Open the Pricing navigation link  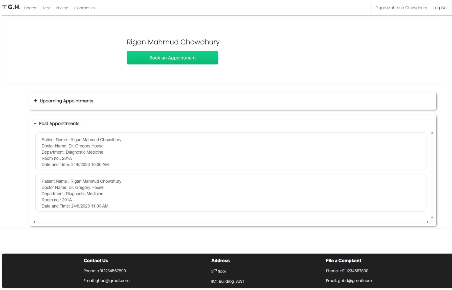(62, 8)
